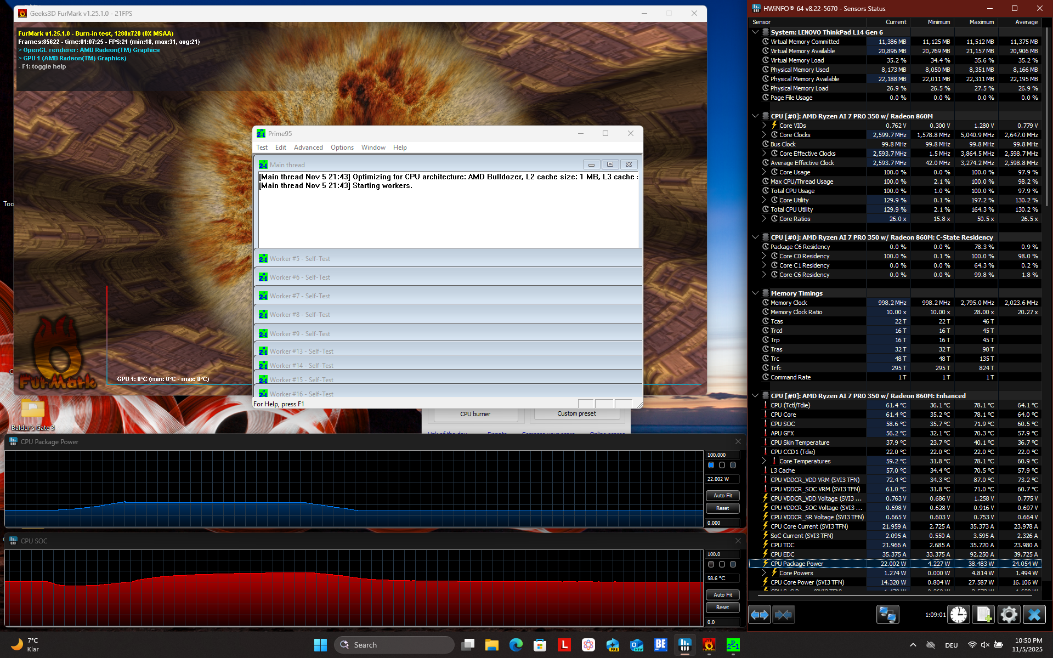Open Prime95 Options menu

[342, 148]
